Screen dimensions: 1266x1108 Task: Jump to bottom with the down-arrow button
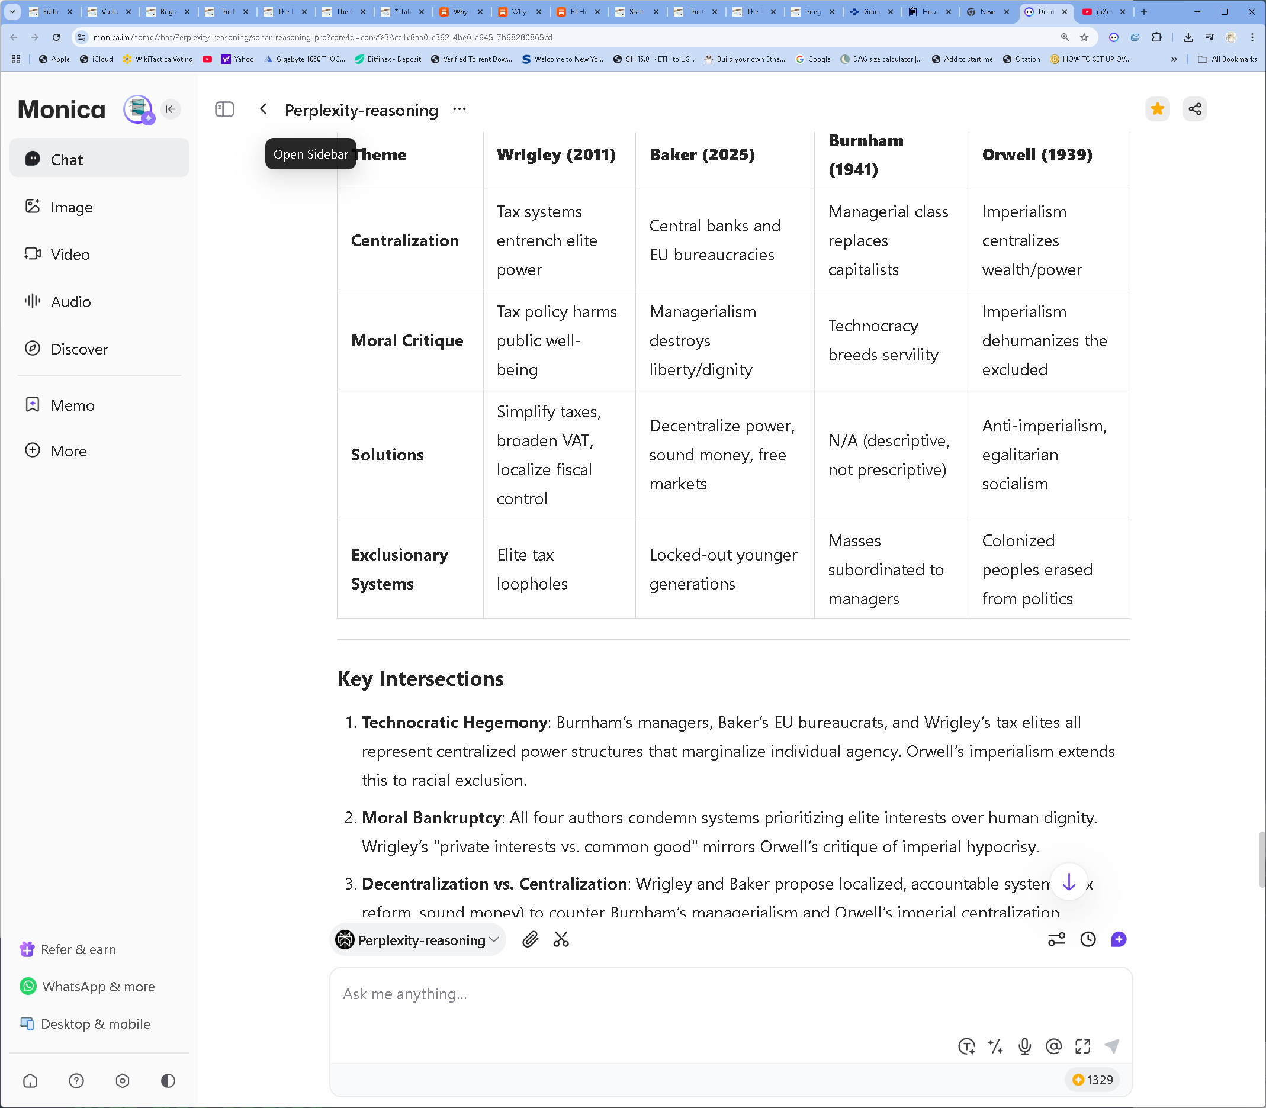(1069, 882)
